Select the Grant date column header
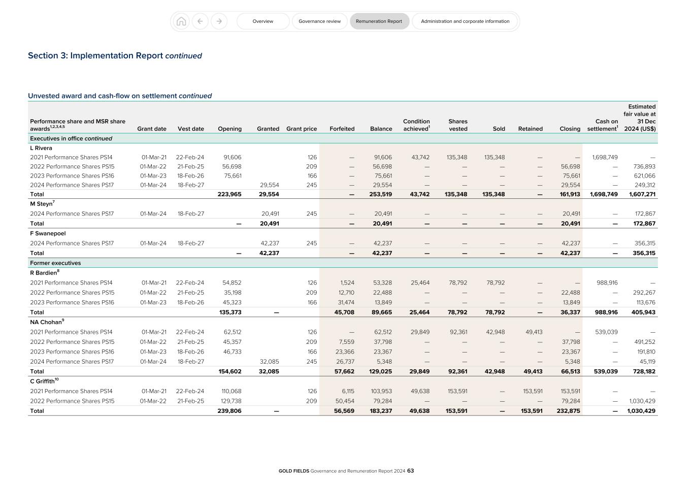Viewport: 693px width, 491px height. pyautogui.click(x=151, y=128)
